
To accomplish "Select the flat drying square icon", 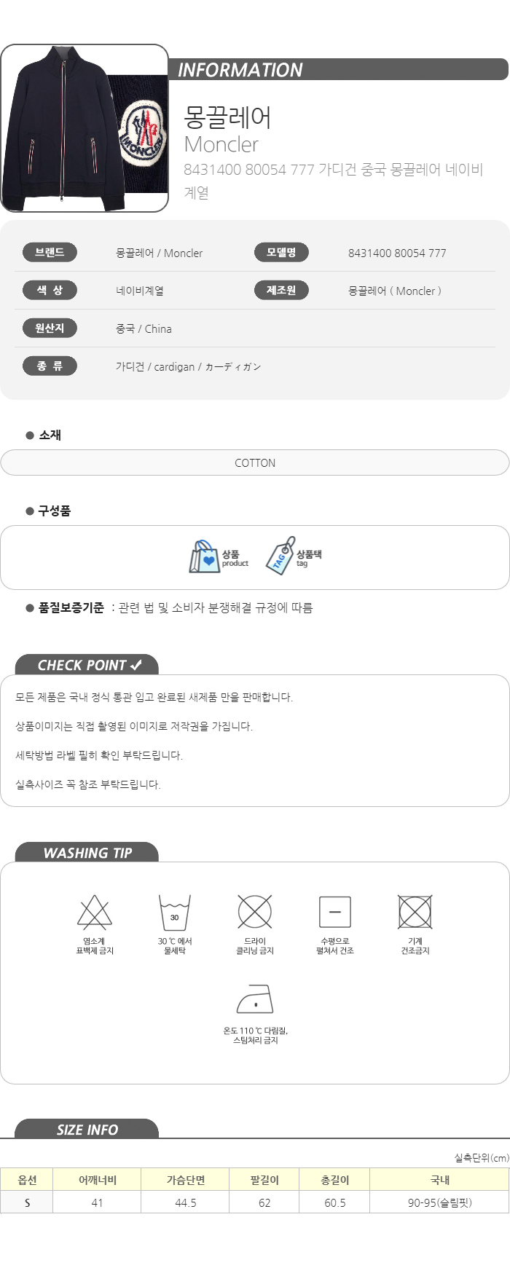I will [x=335, y=912].
